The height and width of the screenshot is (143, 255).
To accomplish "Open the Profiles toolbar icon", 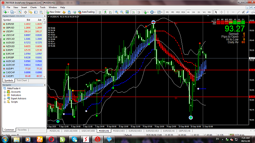I will click(x=12, y=12).
